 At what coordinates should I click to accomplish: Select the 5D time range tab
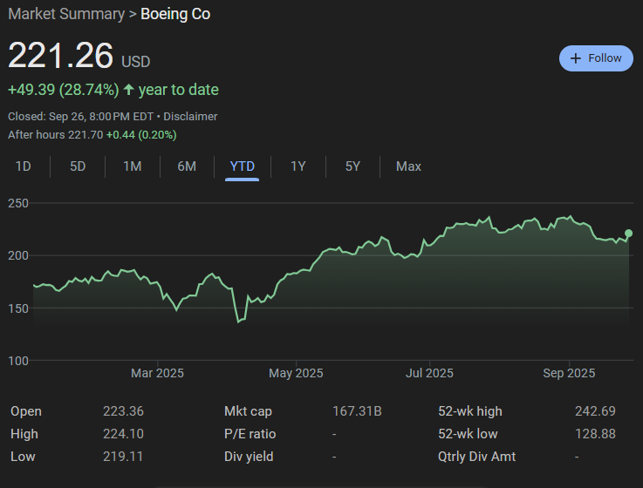(78, 166)
